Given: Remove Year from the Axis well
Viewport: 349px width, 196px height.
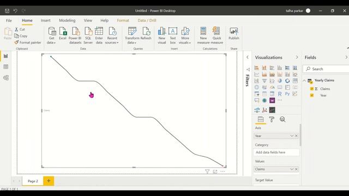Looking at the screenshot, I should [x=296, y=136].
